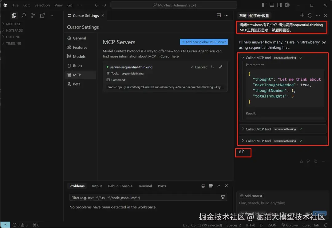Expand the third Called MCP tool block

243,141
